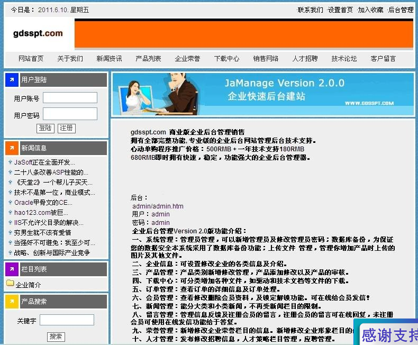Open the 销售网络 menu item

click(x=266, y=59)
